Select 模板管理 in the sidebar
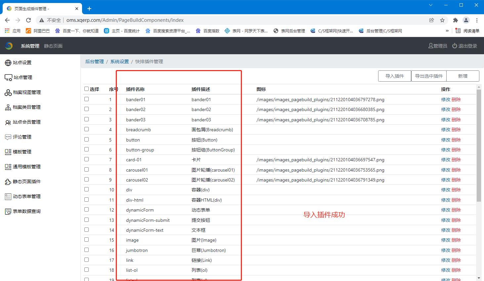Viewport: 484px width, 281px height. 22,152
